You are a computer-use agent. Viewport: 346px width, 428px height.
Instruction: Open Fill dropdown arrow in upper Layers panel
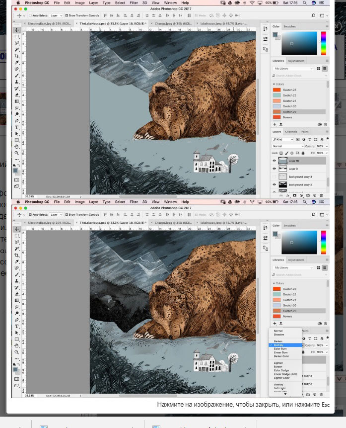[327, 153]
